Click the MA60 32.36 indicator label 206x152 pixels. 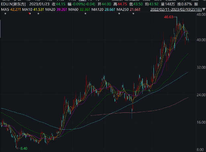tap(79, 10)
